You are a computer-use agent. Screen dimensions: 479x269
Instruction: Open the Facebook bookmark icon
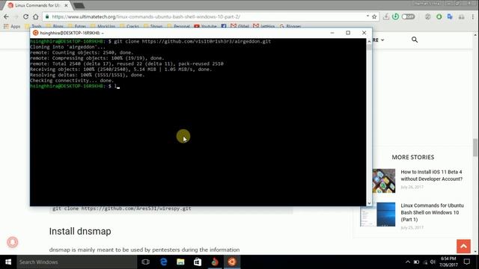coord(224,27)
